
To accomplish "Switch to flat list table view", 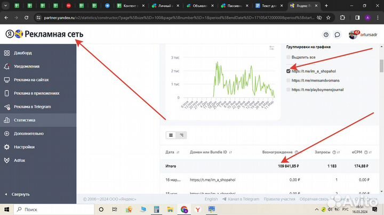I will (171, 135).
